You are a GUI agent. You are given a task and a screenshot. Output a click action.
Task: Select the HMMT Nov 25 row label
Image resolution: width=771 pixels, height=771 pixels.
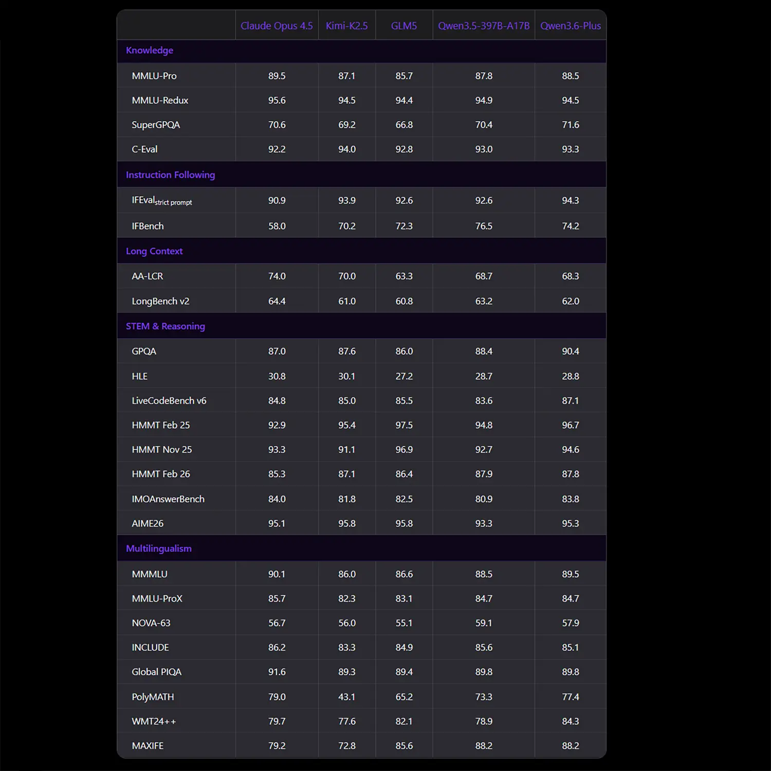[161, 450]
